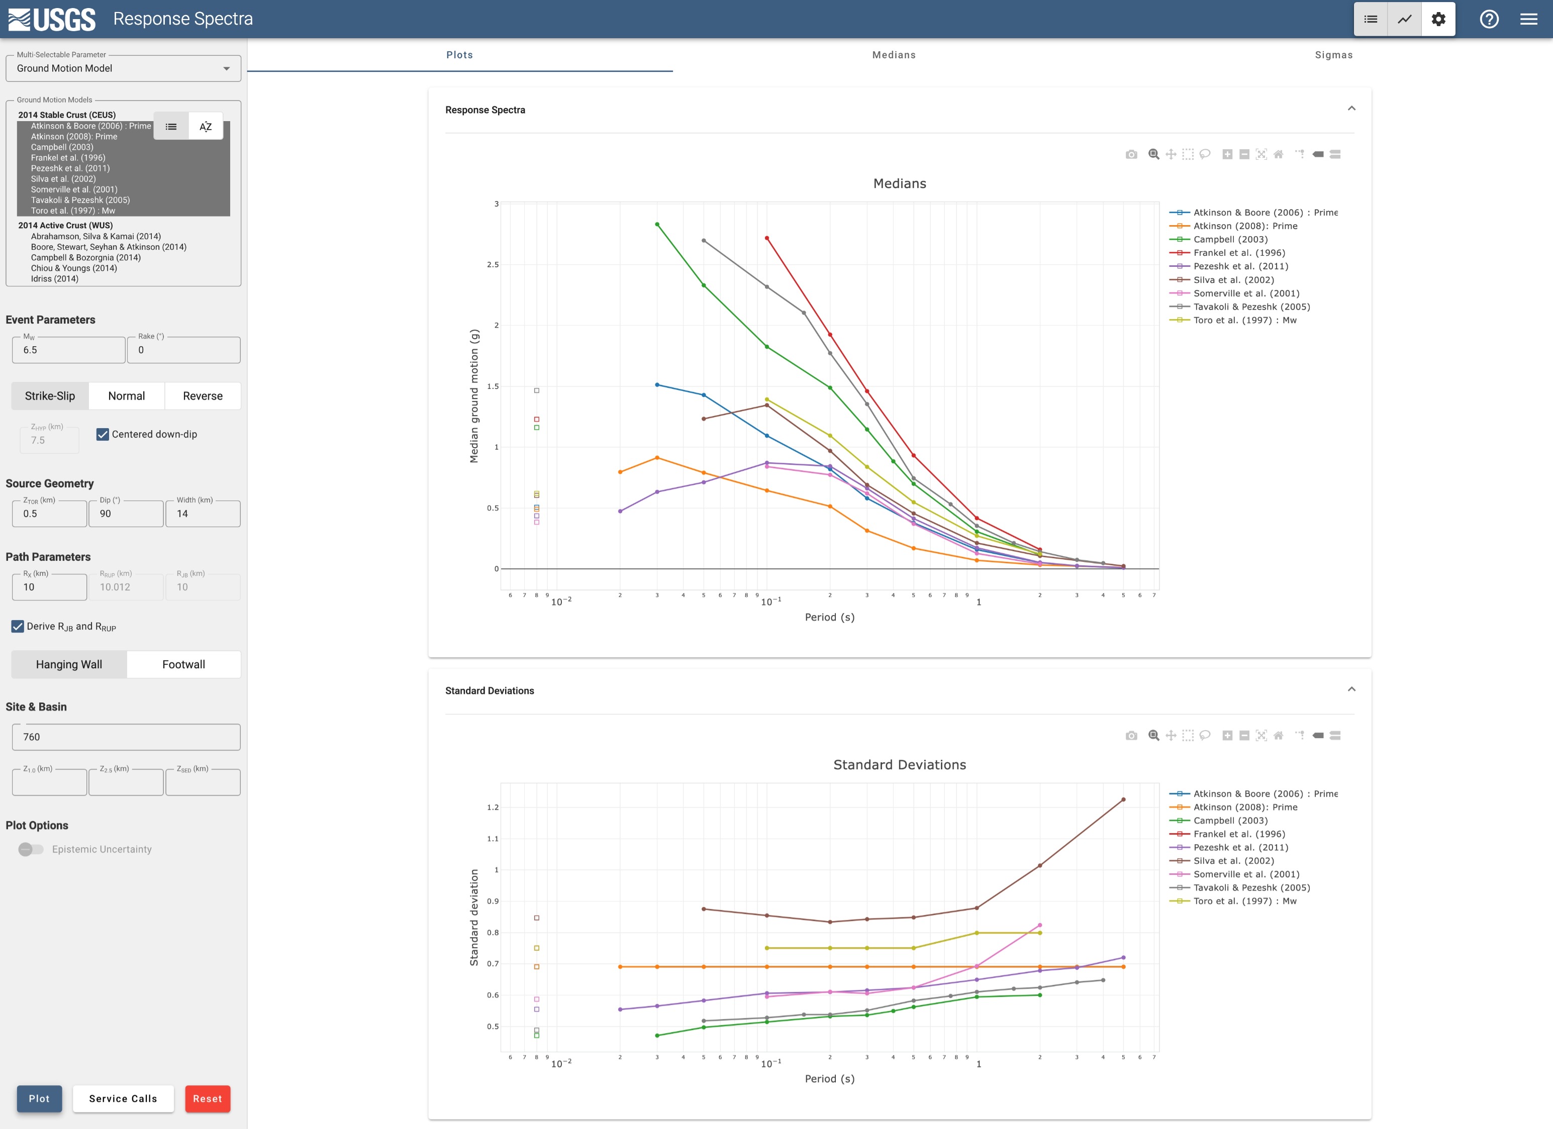
Task: Select Reverse fault style
Action: click(203, 396)
